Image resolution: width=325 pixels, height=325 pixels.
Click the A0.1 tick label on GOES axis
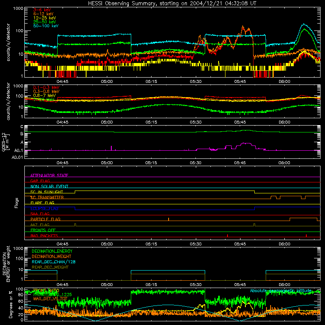pos(19,150)
